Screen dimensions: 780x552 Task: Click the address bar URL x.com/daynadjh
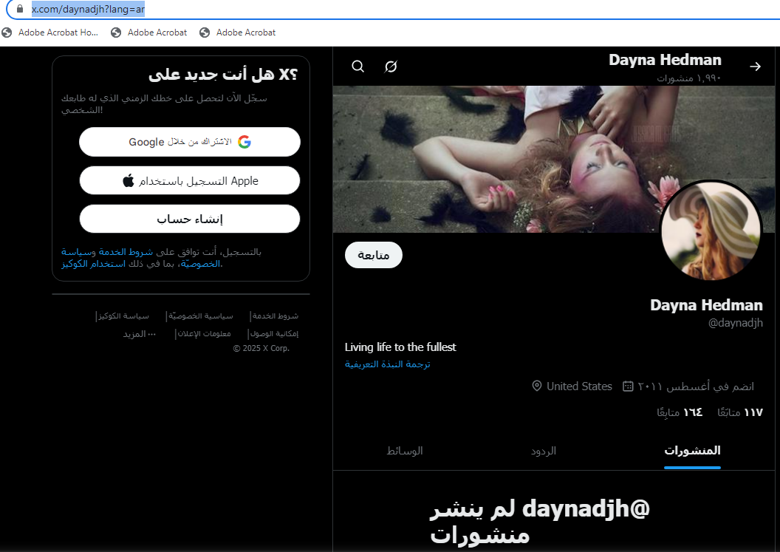[x=88, y=9]
